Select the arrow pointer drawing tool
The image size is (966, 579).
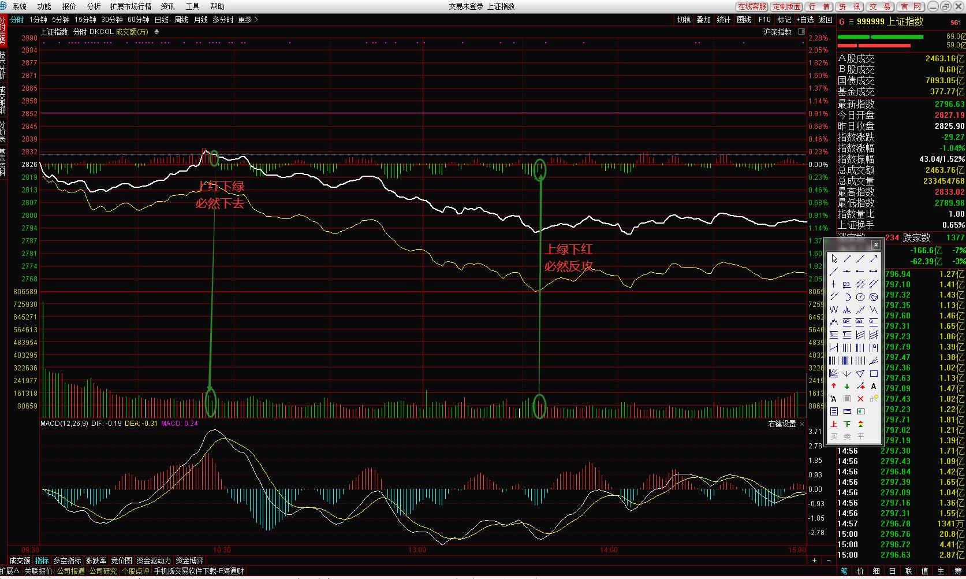[834, 259]
